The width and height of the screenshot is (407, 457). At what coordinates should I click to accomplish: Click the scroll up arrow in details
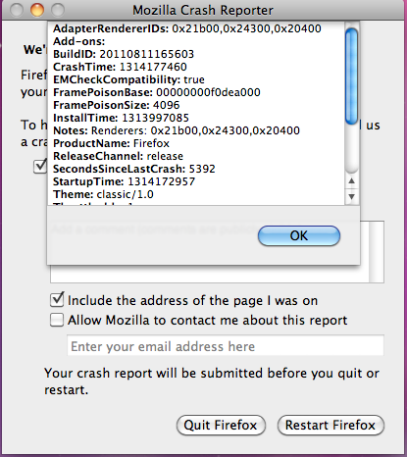pos(352,180)
